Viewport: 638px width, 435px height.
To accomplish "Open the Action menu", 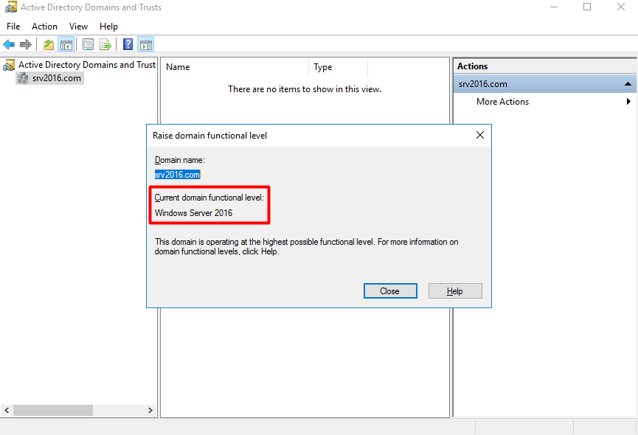I will [44, 27].
